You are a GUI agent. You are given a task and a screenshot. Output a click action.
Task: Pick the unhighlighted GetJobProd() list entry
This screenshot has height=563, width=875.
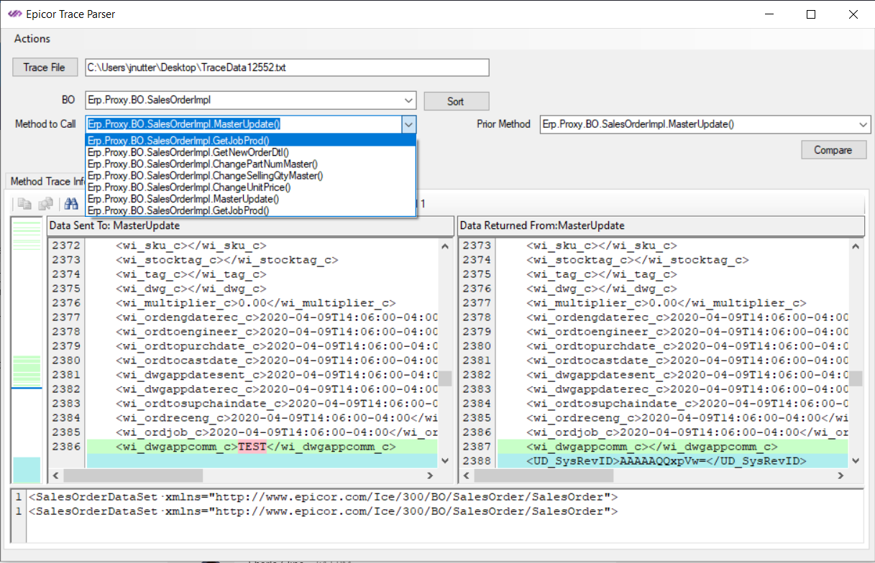[x=251, y=210]
